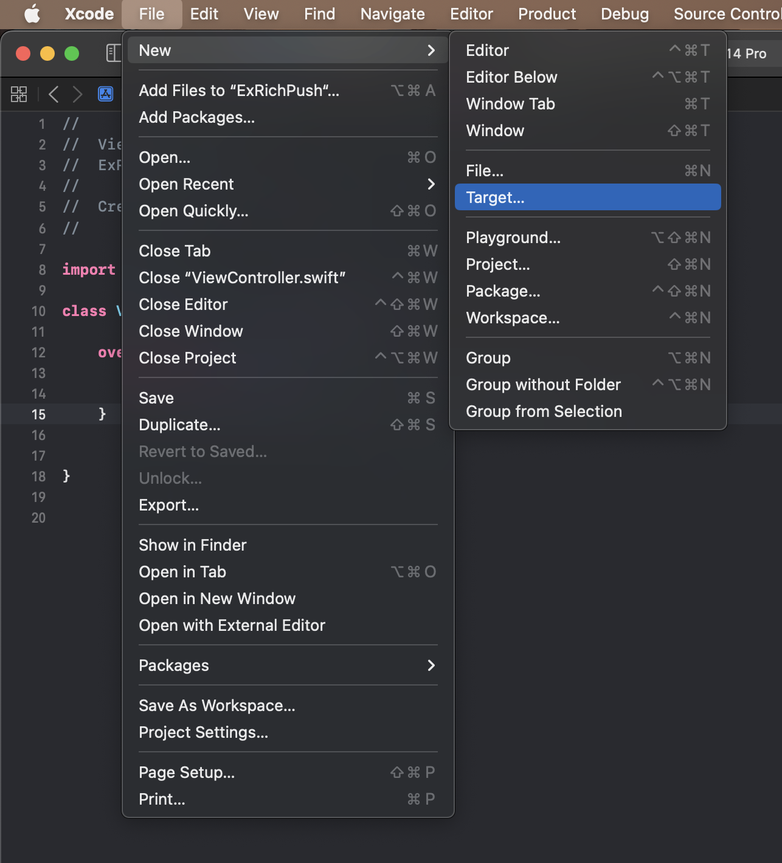Open the Find menu
This screenshot has height=863, width=782.
click(x=319, y=14)
